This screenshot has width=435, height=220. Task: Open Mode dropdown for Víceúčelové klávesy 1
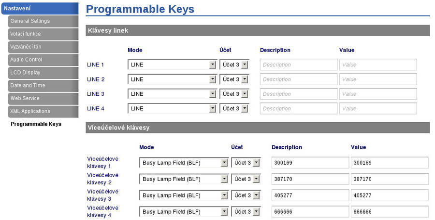(x=184, y=163)
